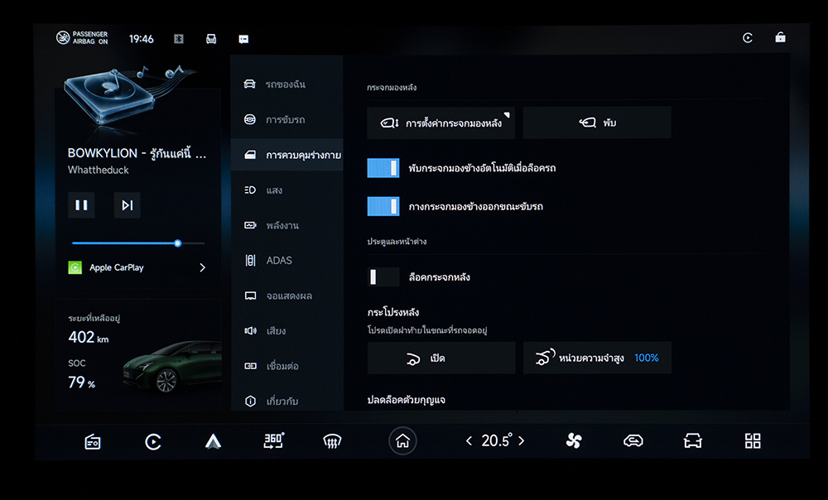828x500 pixels.
Task: Open the radio icon in bottom bar
Action: pyautogui.click(x=93, y=441)
